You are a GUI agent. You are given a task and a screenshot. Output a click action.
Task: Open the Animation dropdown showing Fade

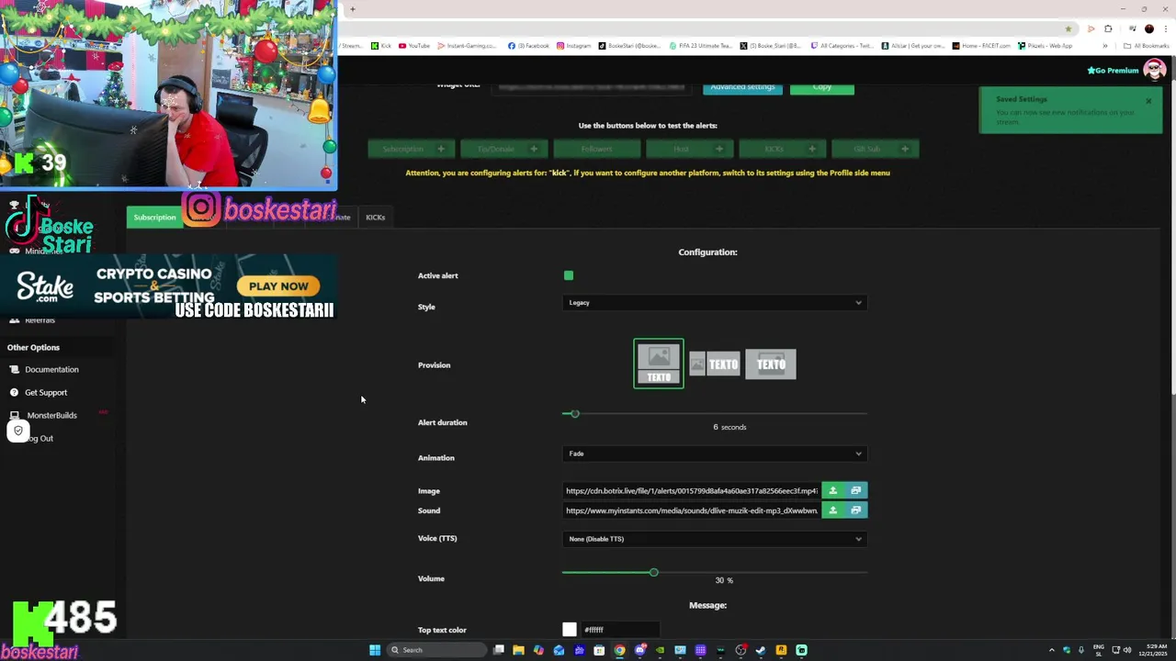pos(715,454)
